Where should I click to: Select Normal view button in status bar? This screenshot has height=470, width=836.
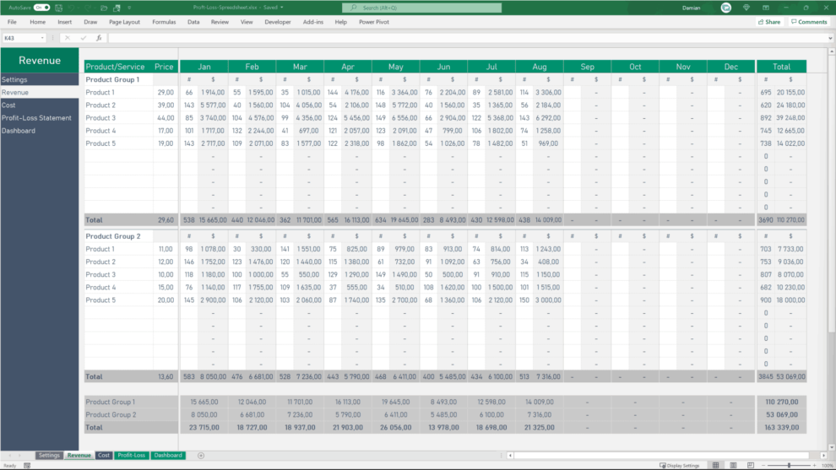(x=715, y=465)
